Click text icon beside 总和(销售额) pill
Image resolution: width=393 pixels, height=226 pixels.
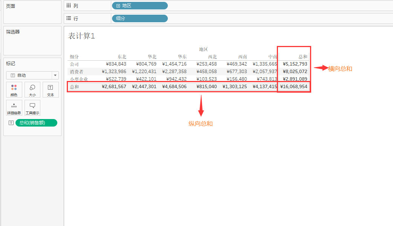pos(11,123)
